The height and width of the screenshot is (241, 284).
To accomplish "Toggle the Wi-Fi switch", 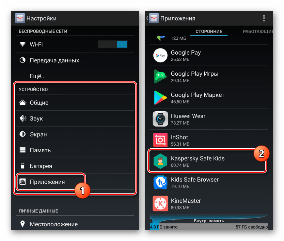I will (112, 44).
